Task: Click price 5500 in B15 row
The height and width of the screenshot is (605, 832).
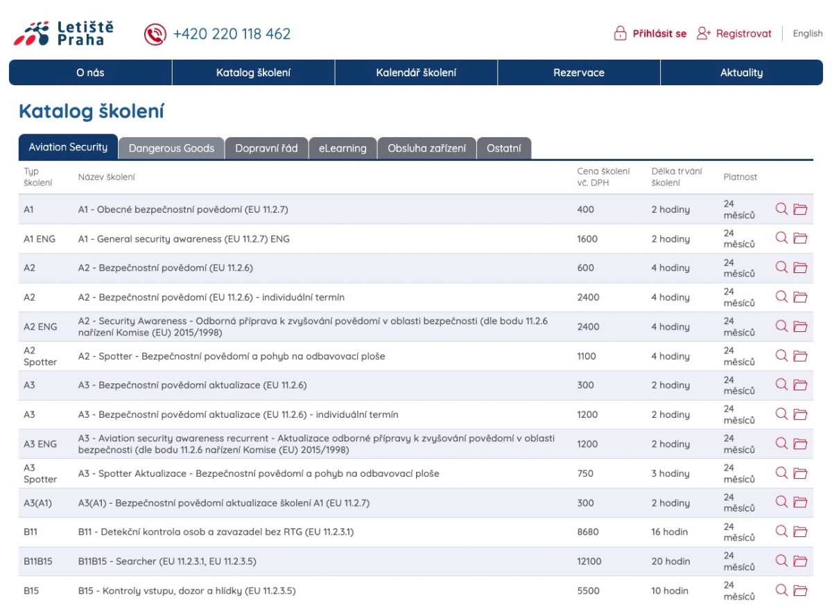Action: click(588, 590)
